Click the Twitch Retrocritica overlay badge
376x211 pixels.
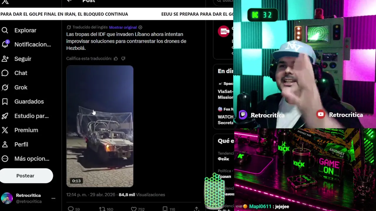[x=262, y=115]
